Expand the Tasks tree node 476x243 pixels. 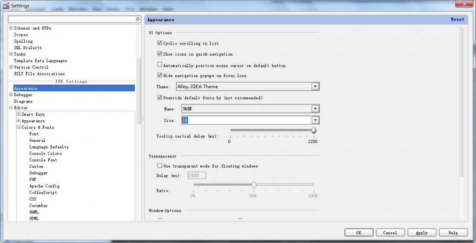pos(11,54)
